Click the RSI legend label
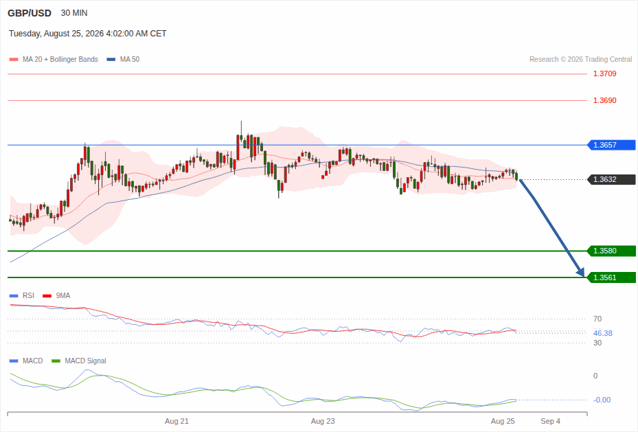Image resolution: width=638 pixels, height=432 pixels. tap(28, 296)
